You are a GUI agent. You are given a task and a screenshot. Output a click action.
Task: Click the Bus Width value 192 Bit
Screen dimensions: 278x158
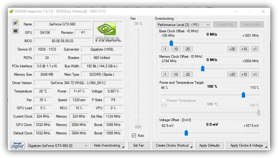coord(102,66)
